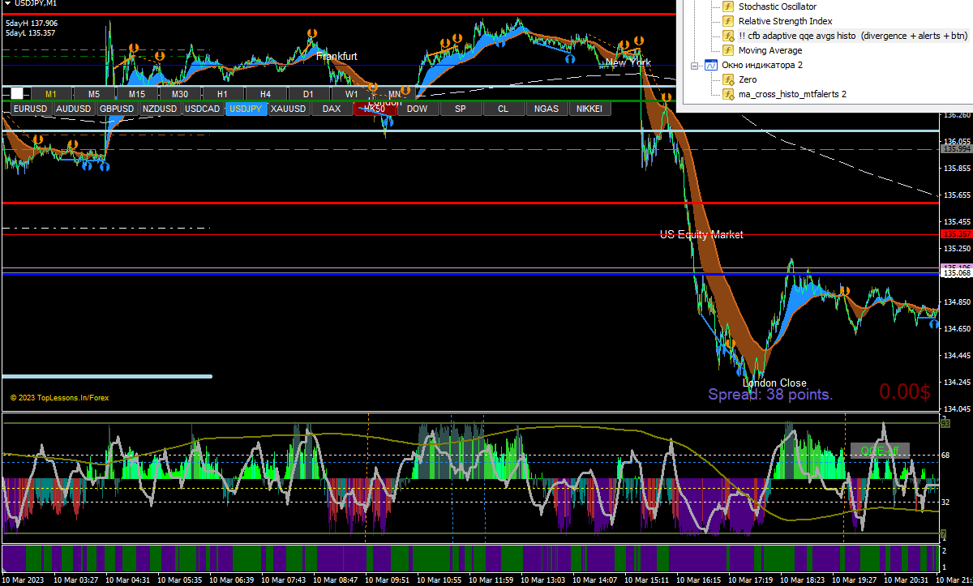Switch chart to M15 timeframe
Viewport: 973px width, 586px height.
[137, 93]
